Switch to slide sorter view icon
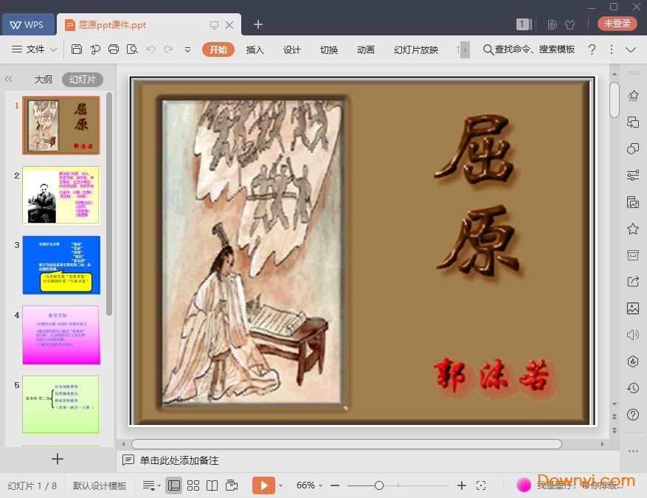The width and height of the screenshot is (647, 498). [x=193, y=485]
